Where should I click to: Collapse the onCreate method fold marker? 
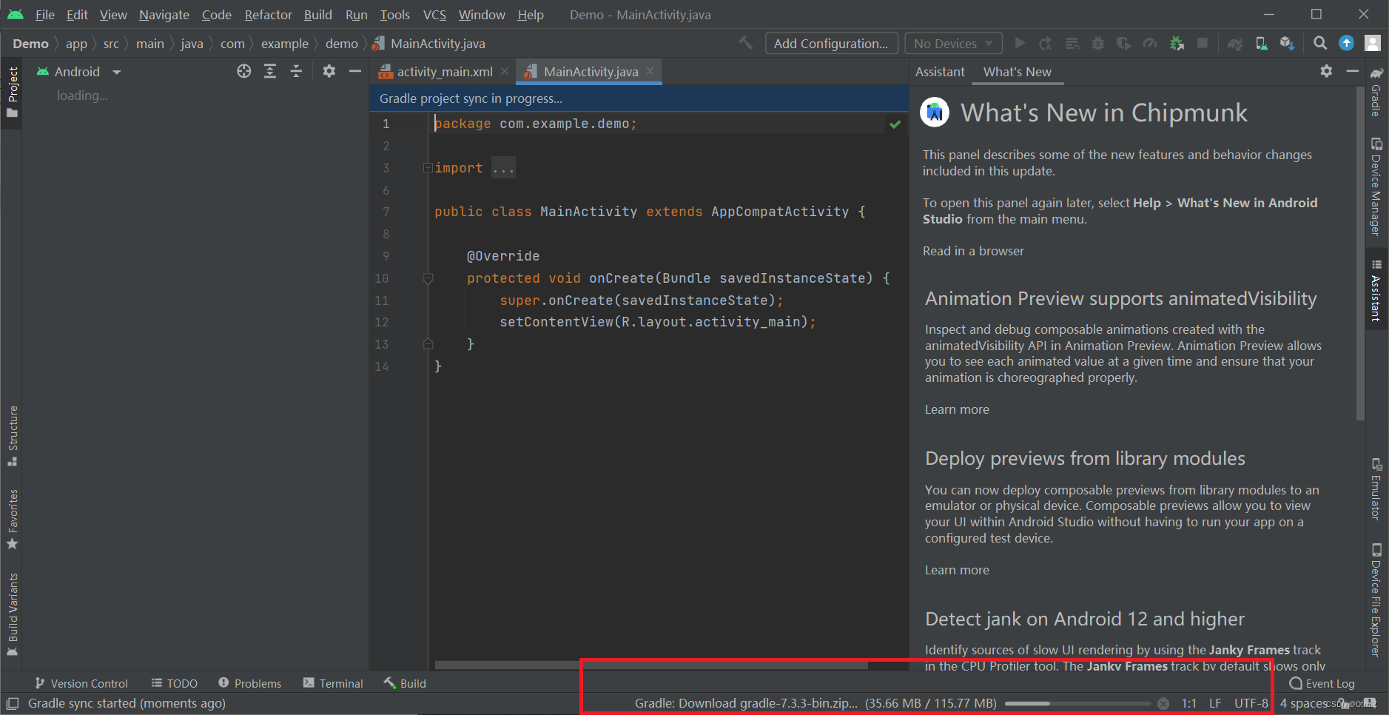[x=428, y=278]
